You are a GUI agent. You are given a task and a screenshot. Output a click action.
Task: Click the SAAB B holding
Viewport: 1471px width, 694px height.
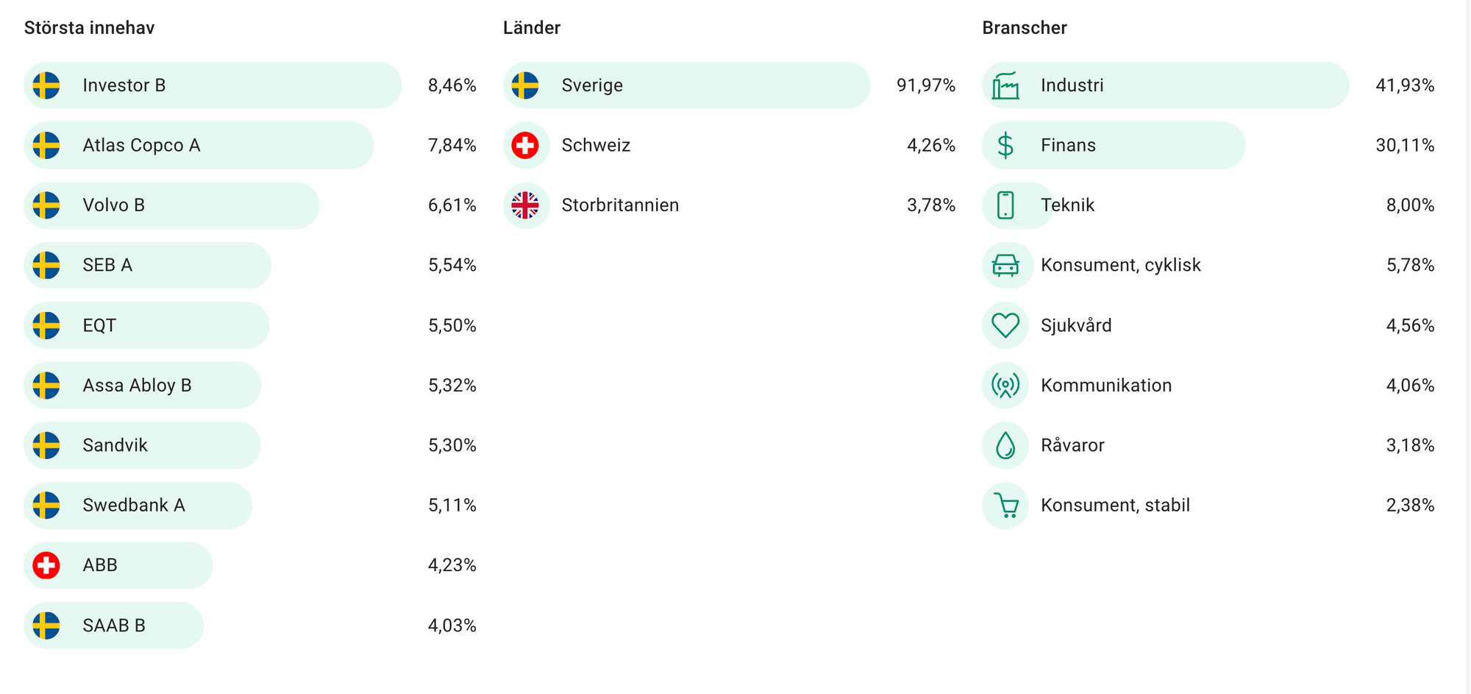click(114, 626)
